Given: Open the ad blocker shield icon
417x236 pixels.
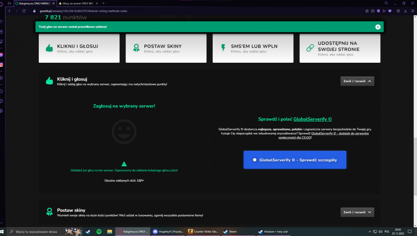Looking at the screenshot, I should [x=379, y=11].
